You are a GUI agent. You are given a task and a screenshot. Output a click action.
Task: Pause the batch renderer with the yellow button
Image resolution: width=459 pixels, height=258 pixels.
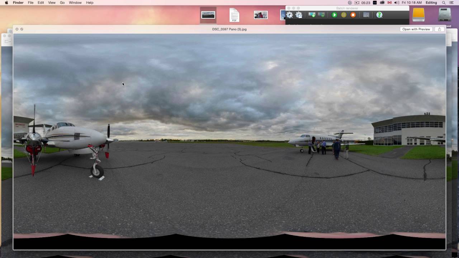(344, 15)
